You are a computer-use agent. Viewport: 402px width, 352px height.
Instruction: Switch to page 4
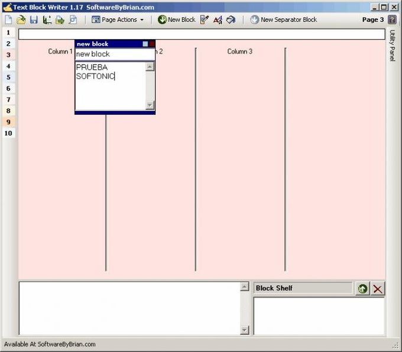[8, 66]
